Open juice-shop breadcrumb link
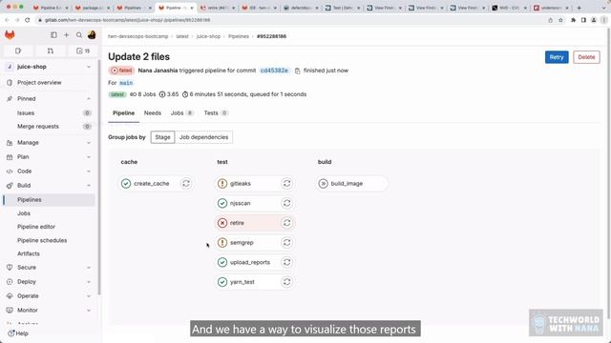 208,36
